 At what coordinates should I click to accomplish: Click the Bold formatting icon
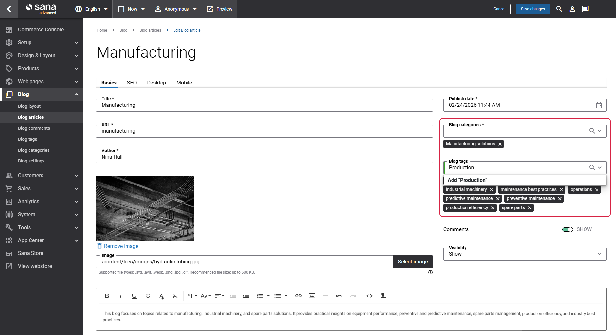[107, 296]
